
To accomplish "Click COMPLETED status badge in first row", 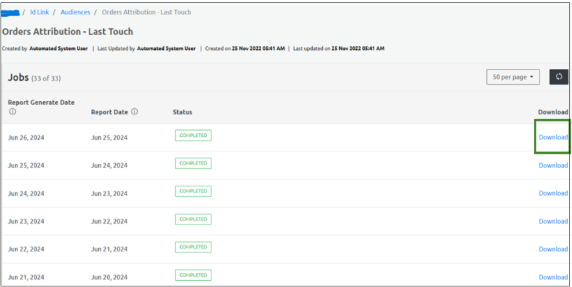I will point(193,135).
